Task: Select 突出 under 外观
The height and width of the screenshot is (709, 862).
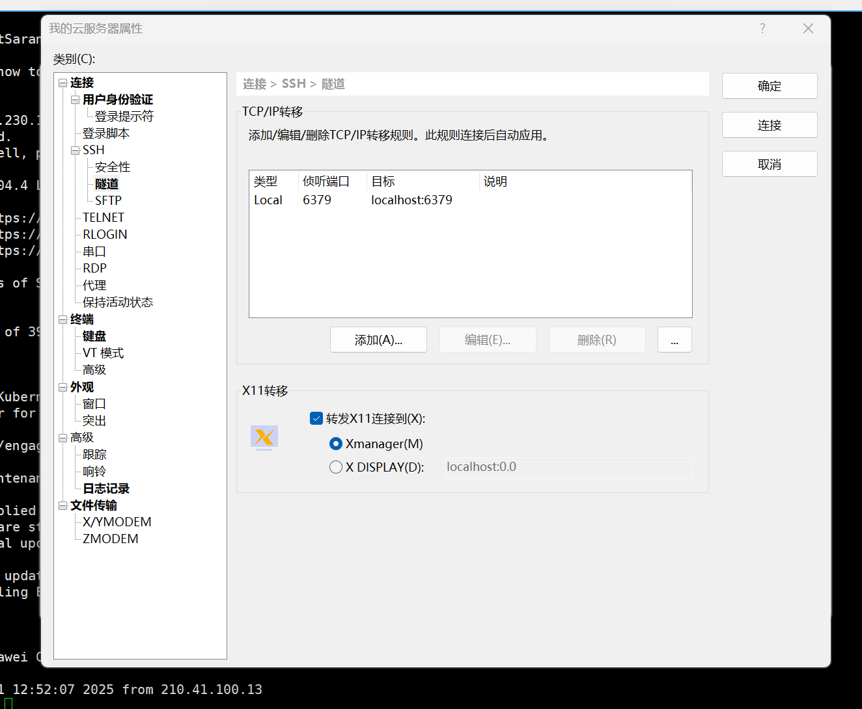Action: [94, 421]
